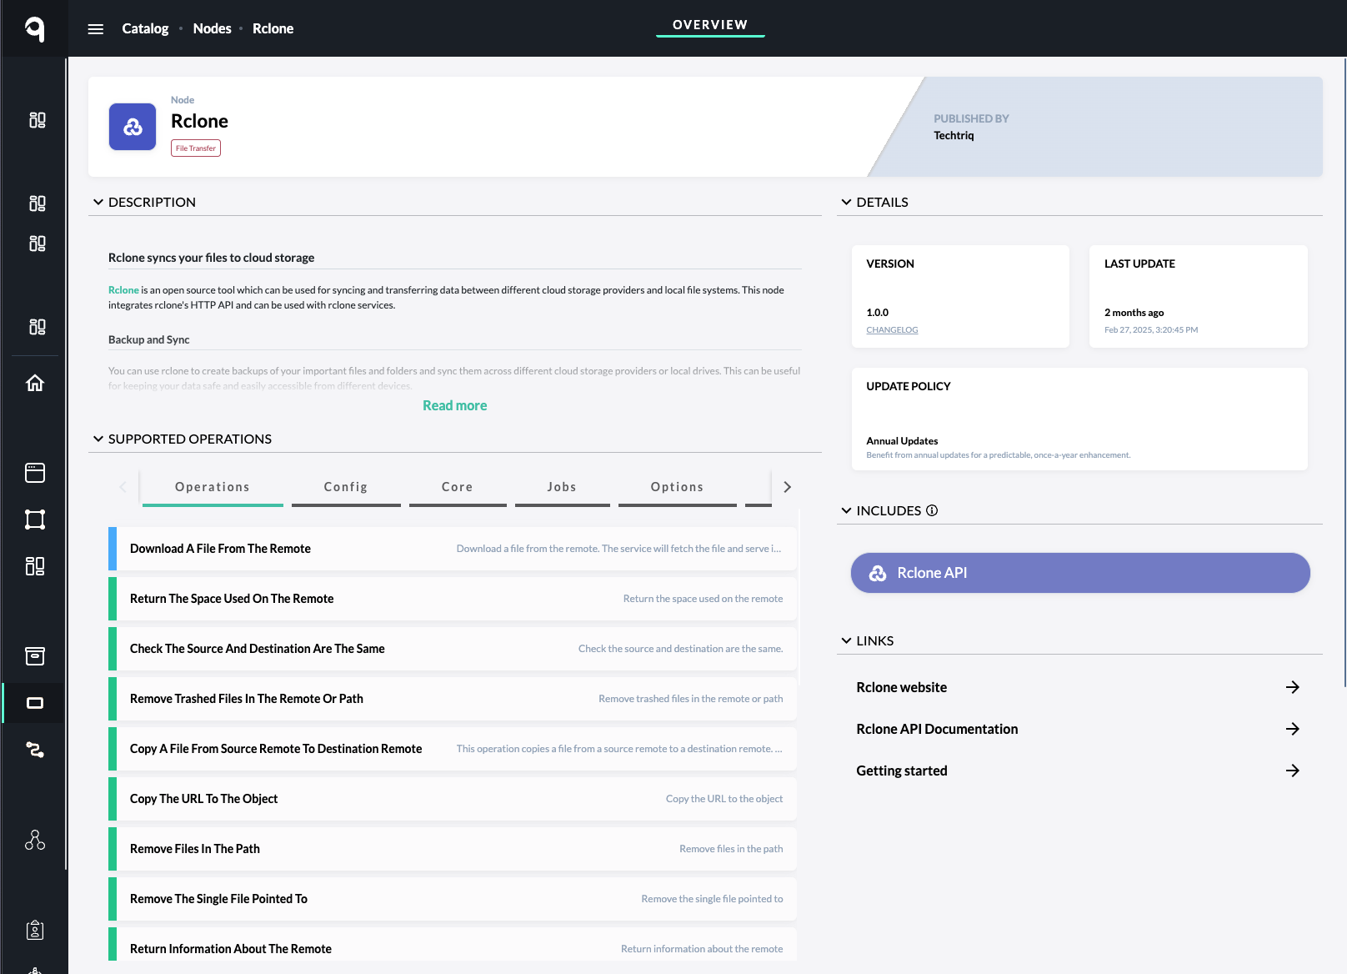Collapse the LINKS section
The height and width of the screenshot is (974, 1347).
[x=847, y=640]
